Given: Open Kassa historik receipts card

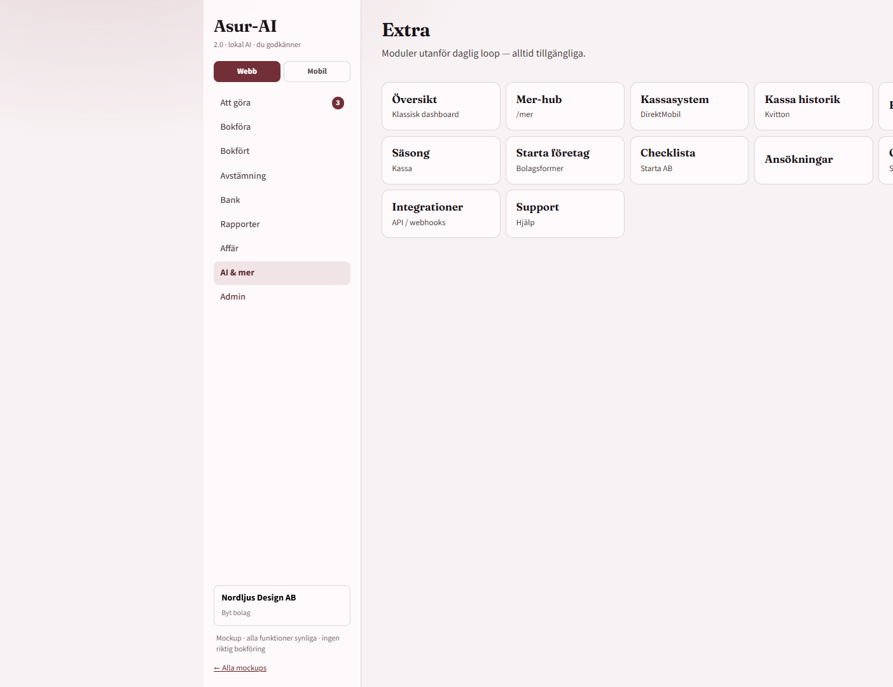Looking at the screenshot, I should [x=813, y=106].
